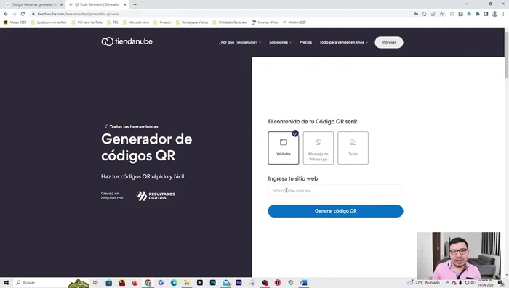Show hidden system tray icons
The width and height of the screenshot is (509, 288).
click(447, 283)
